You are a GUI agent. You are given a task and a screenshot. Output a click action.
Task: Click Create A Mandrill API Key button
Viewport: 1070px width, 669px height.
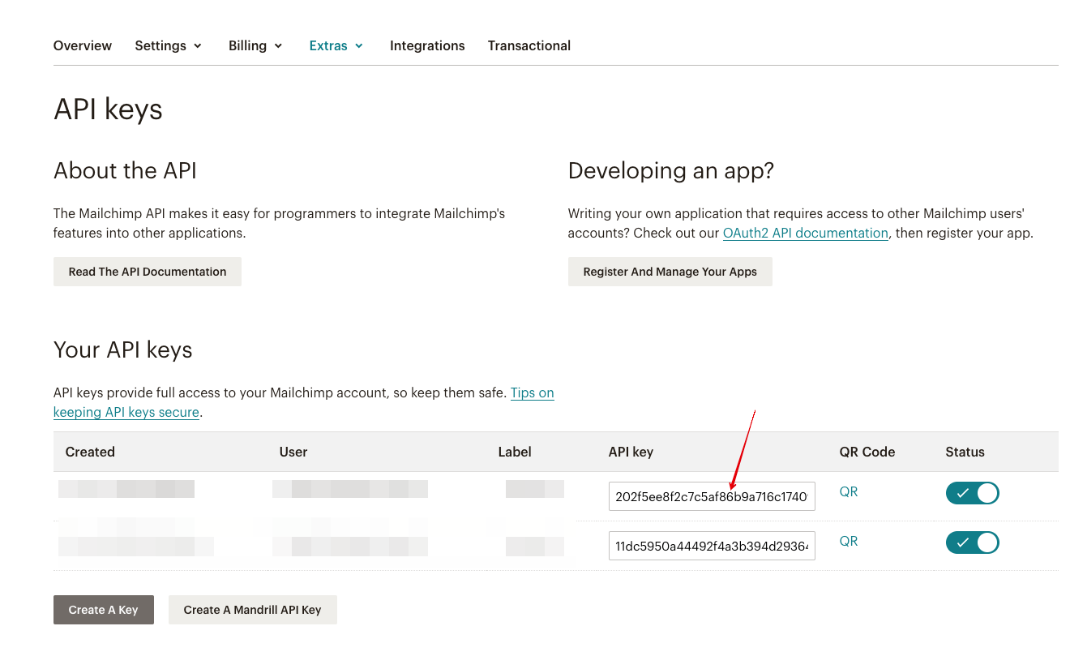(253, 610)
